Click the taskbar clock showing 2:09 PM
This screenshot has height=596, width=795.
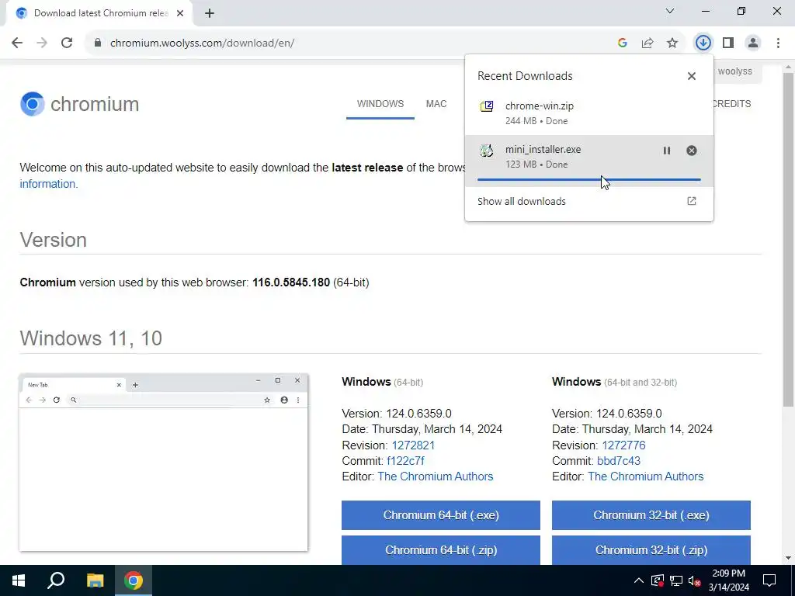pyautogui.click(x=728, y=580)
